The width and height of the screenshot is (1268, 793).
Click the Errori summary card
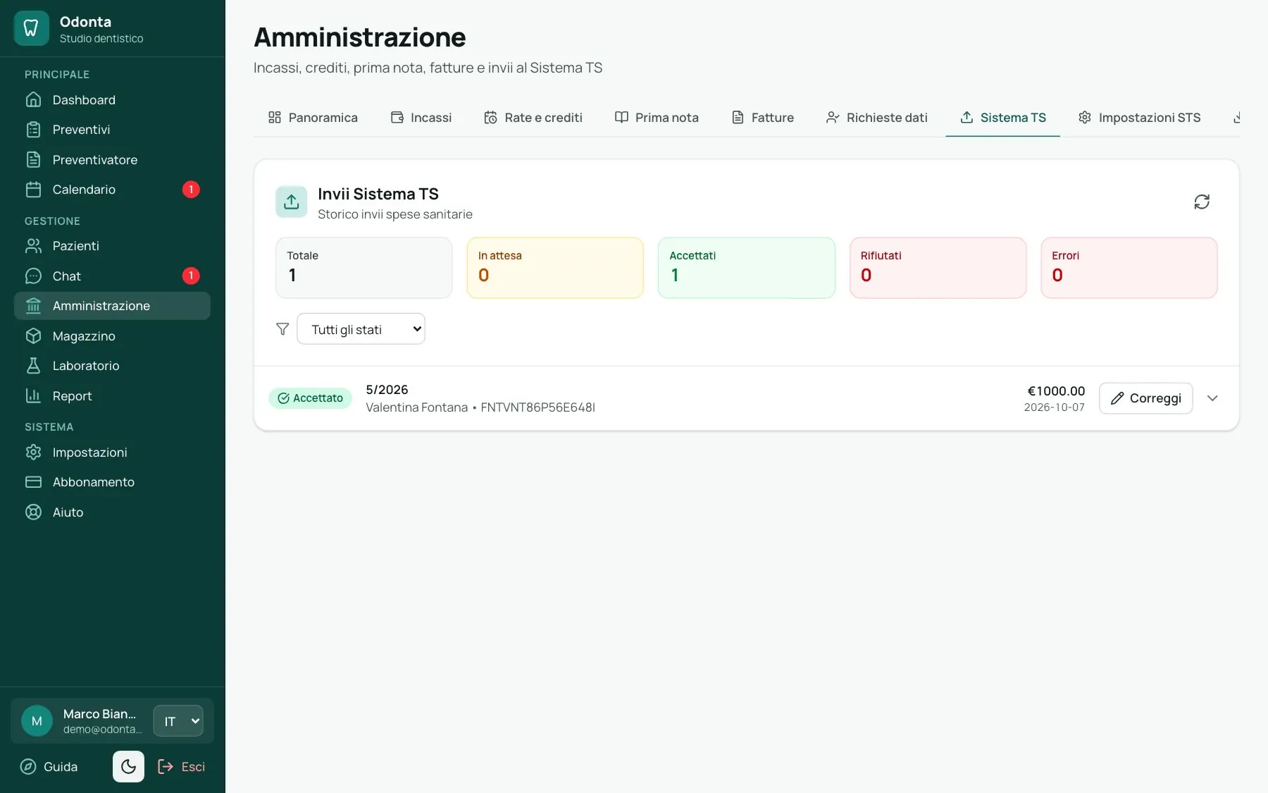[1129, 268]
